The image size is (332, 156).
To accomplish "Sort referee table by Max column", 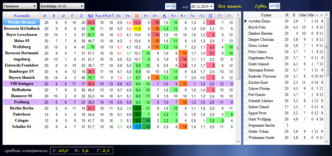I will (x=302, y=15).
